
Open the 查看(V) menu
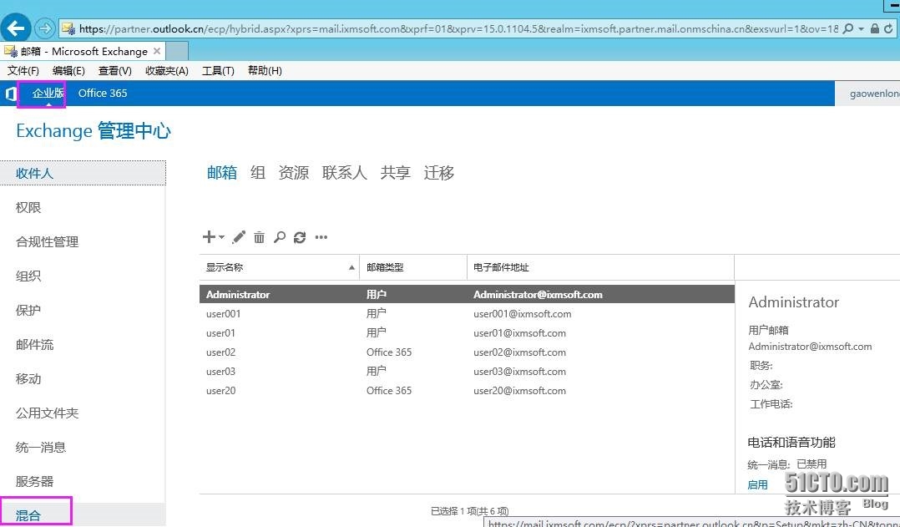point(115,71)
